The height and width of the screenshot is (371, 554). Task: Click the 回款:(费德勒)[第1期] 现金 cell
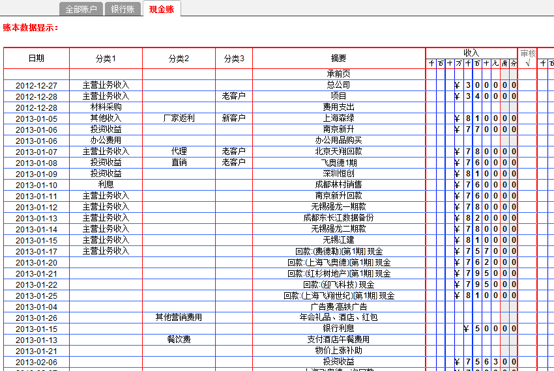click(339, 251)
